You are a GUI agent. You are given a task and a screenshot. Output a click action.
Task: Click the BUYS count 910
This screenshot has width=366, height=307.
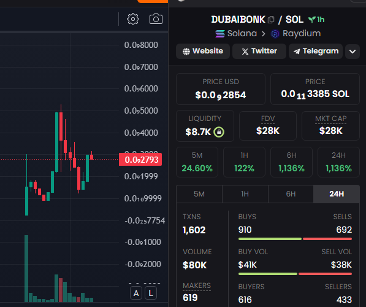[x=245, y=230]
